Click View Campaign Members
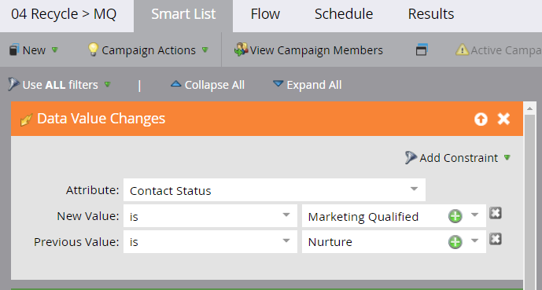 tap(308, 50)
